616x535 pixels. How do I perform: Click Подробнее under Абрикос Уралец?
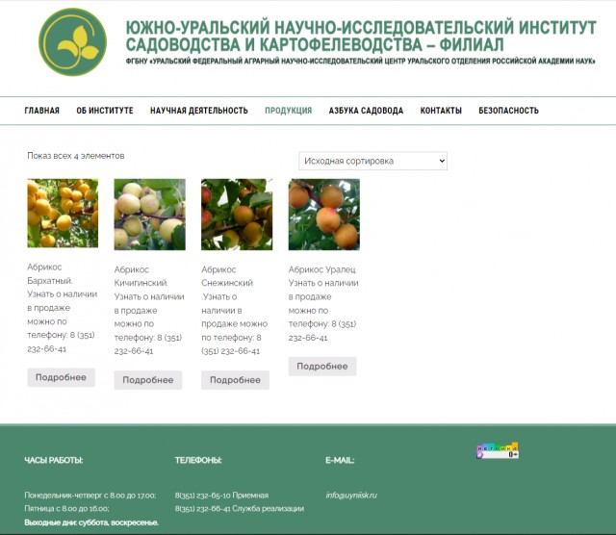(322, 367)
